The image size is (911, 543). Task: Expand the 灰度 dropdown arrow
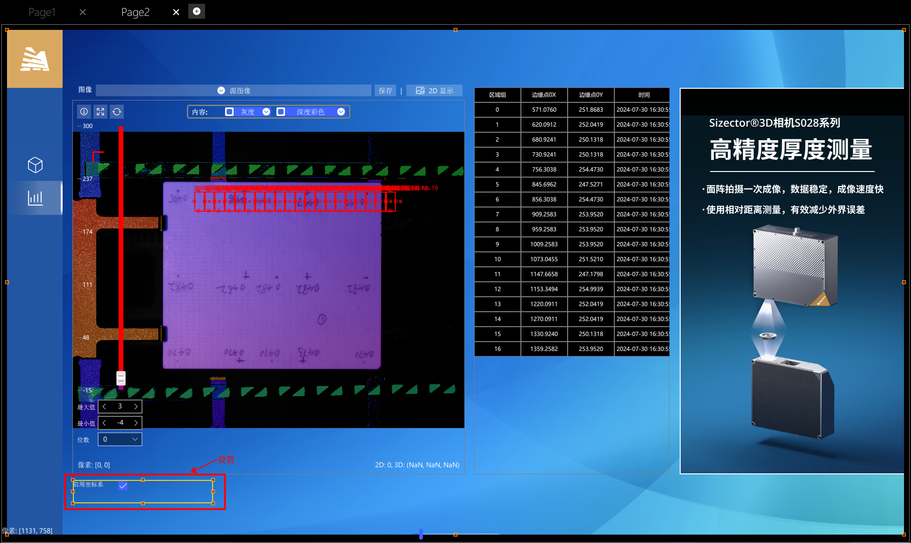click(266, 112)
